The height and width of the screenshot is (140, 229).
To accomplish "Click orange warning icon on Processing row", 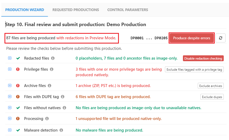I will click(18, 118).
